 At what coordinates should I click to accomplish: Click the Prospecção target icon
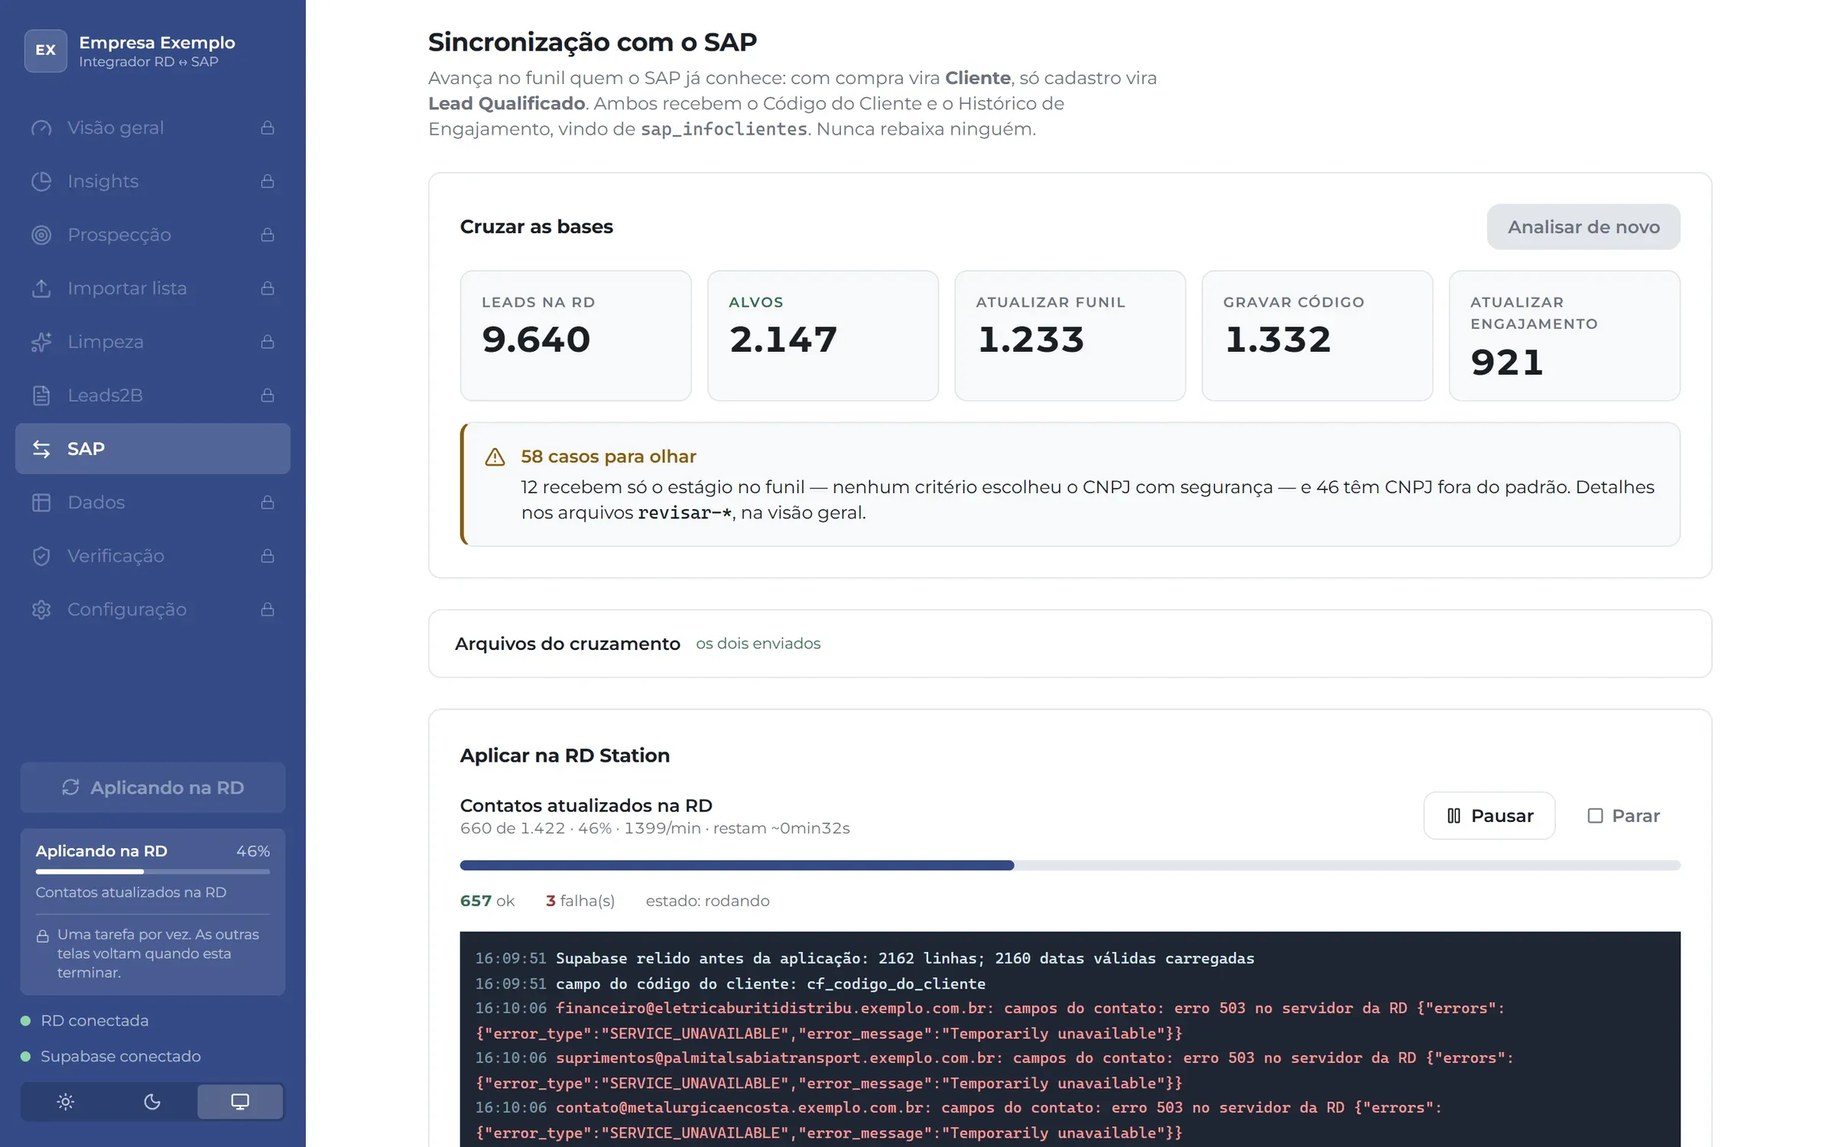click(x=41, y=235)
